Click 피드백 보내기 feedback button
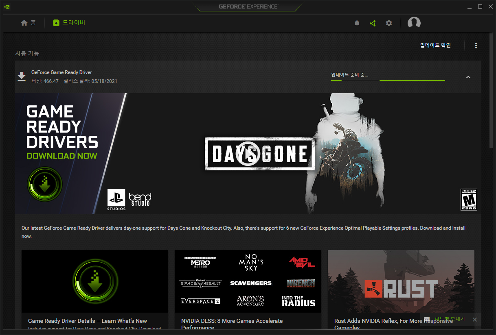The width and height of the screenshot is (496, 335). tap(450, 319)
